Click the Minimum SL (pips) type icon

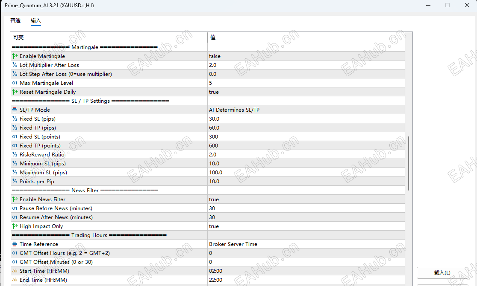coord(15,164)
